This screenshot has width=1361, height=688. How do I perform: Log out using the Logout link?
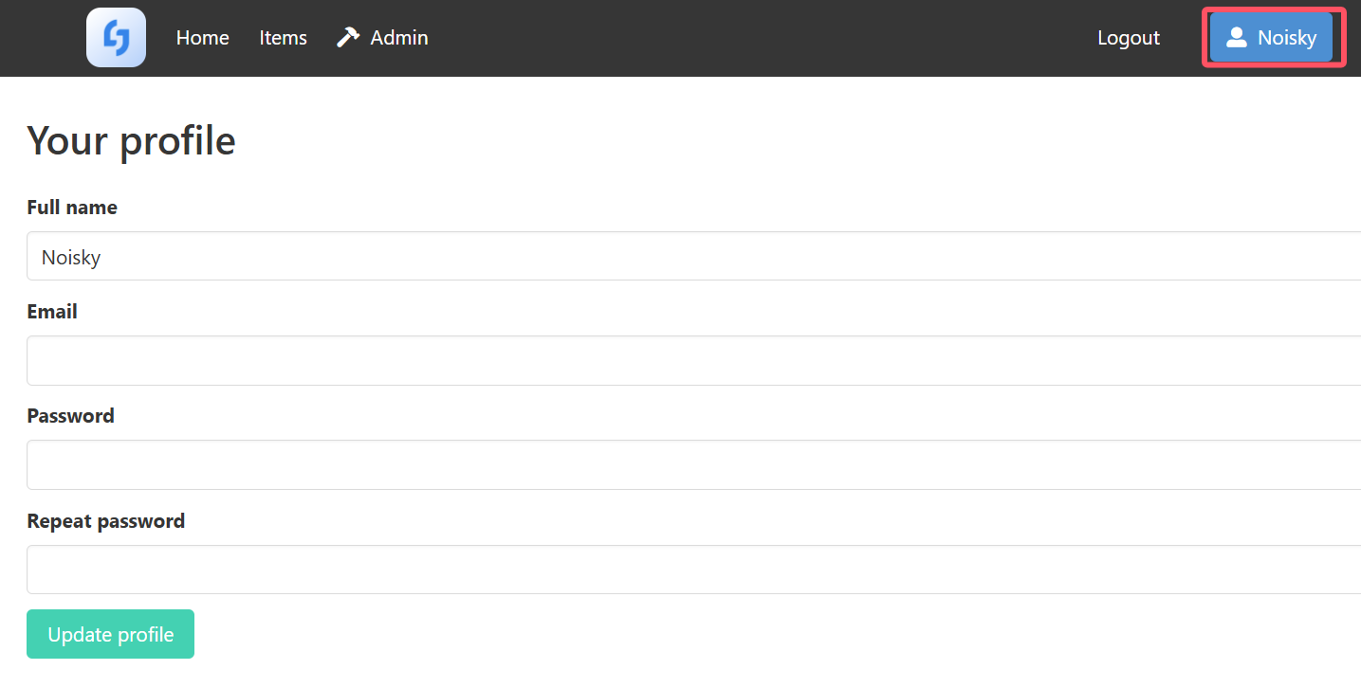tap(1129, 38)
